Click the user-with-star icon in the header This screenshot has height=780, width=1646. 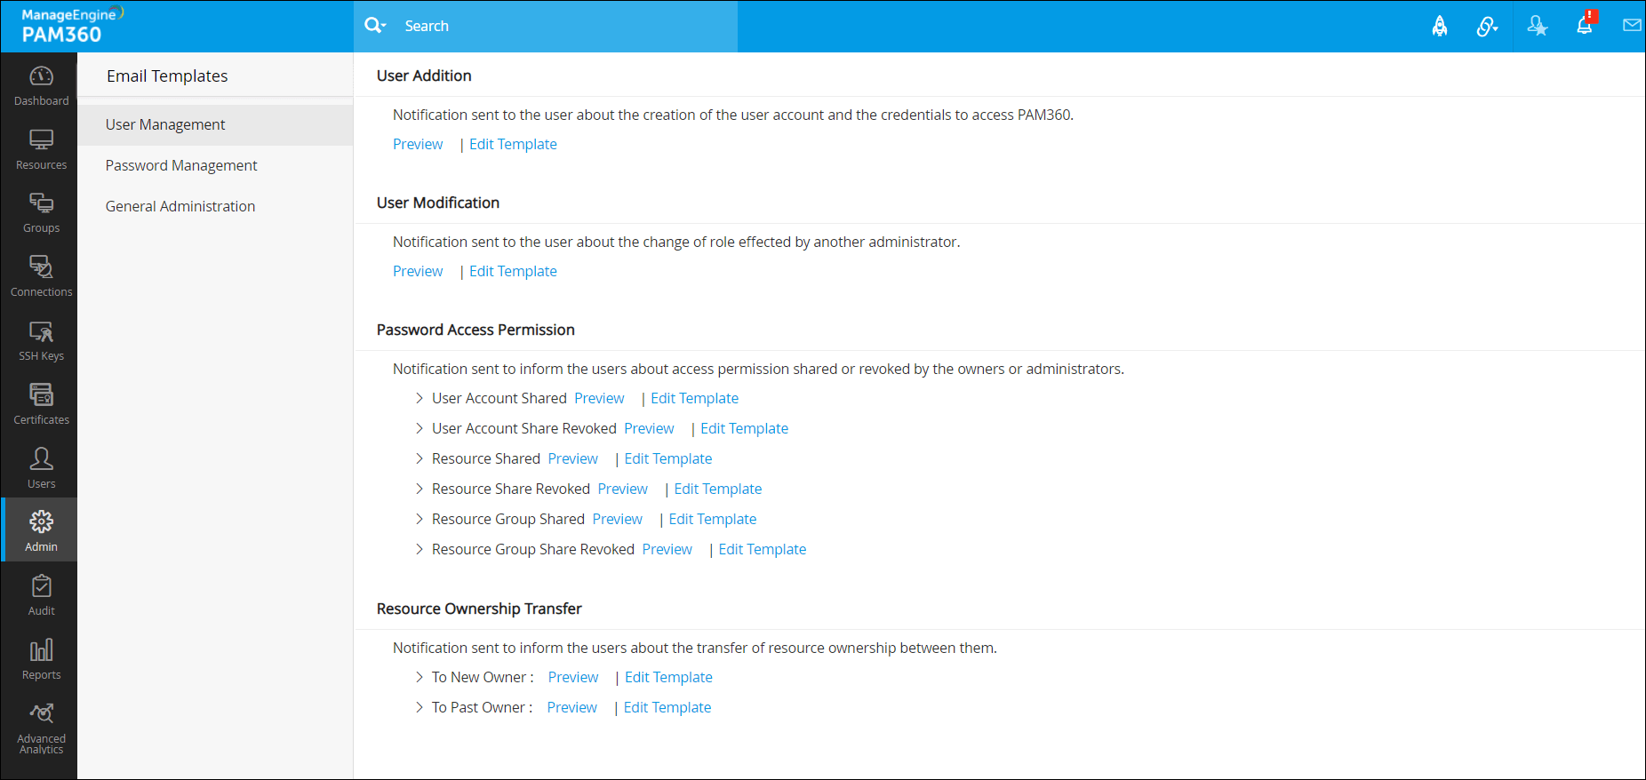click(1537, 27)
